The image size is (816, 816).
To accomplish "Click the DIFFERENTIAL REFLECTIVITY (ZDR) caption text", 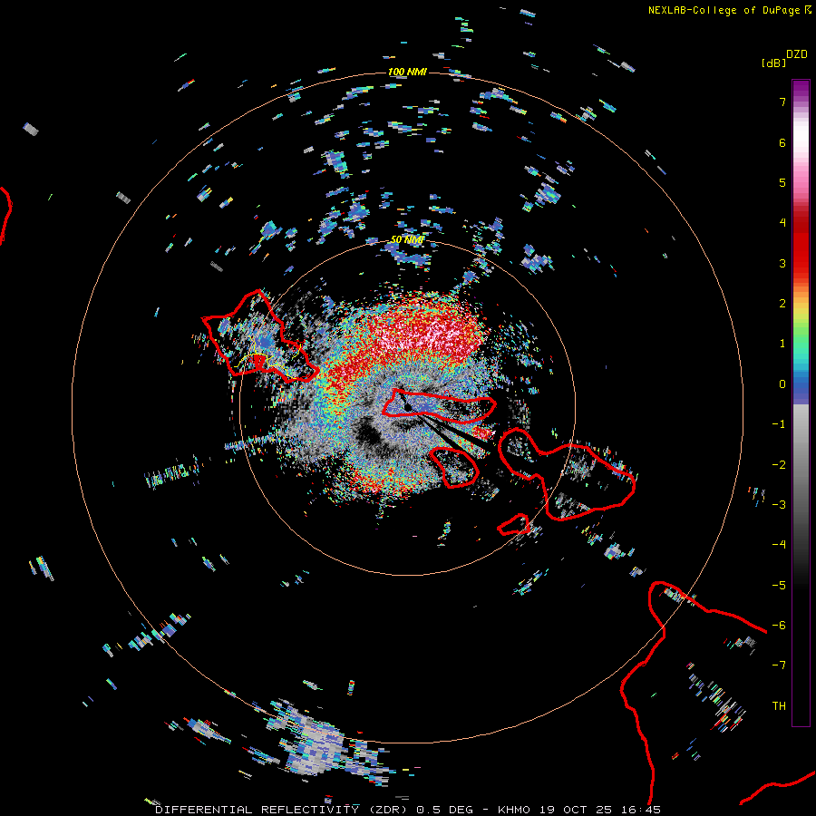I will click(283, 810).
